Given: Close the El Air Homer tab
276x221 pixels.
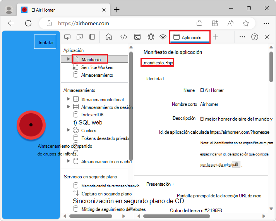Looking at the screenshot, I should (104, 10).
